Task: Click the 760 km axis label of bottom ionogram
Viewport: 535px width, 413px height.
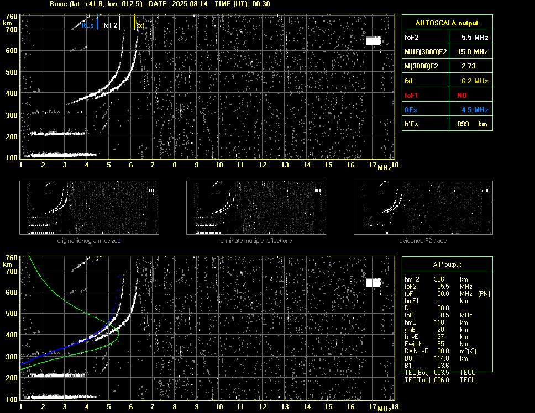Action: (12, 258)
